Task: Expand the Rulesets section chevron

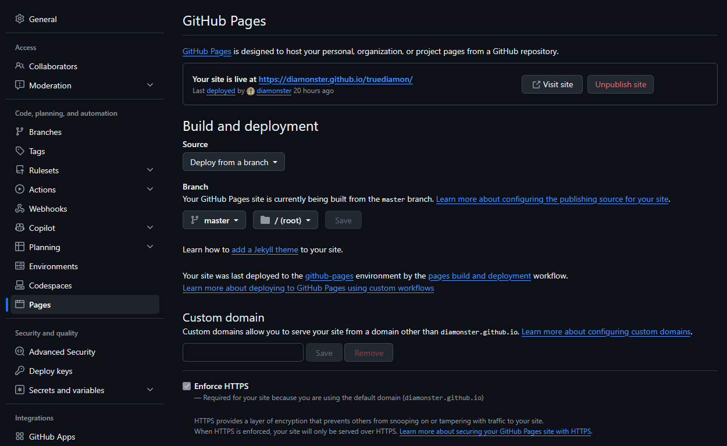Action: click(150, 170)
